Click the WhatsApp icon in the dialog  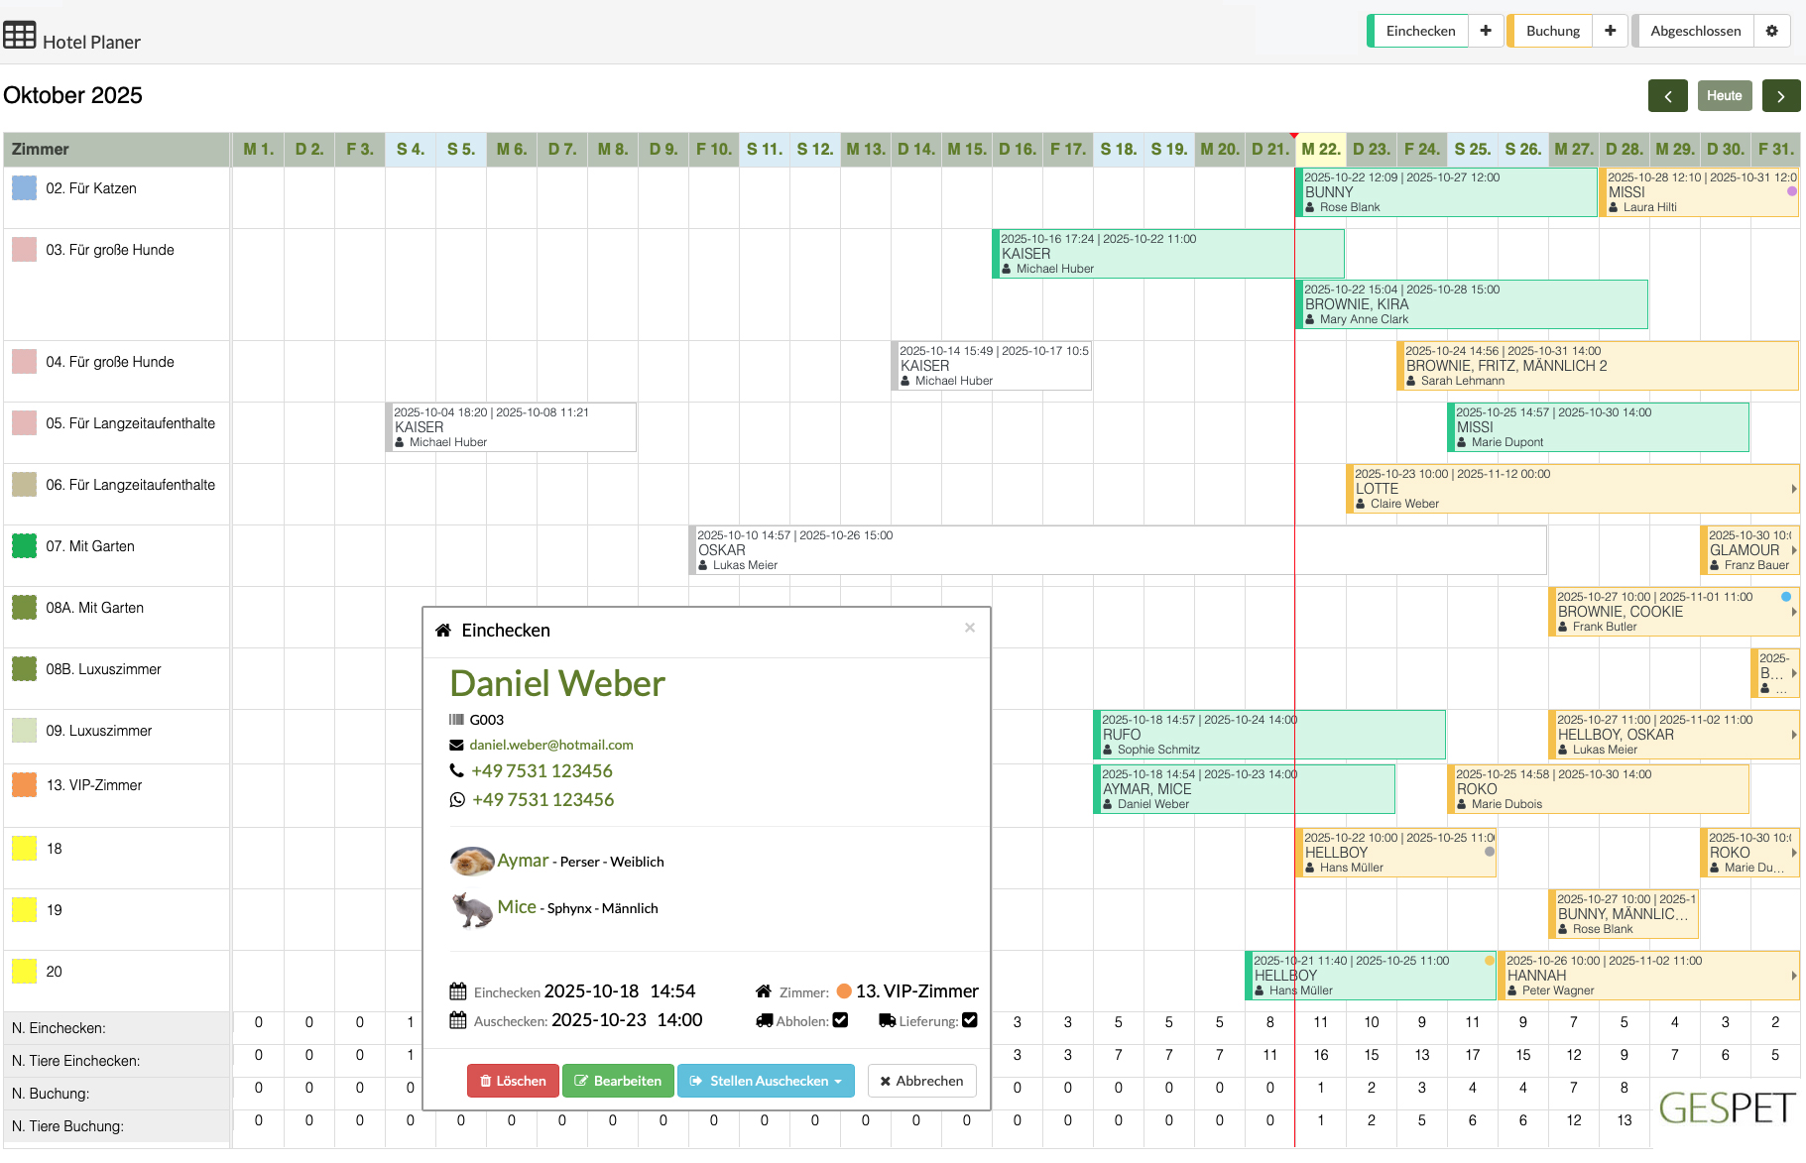[456, 799]
